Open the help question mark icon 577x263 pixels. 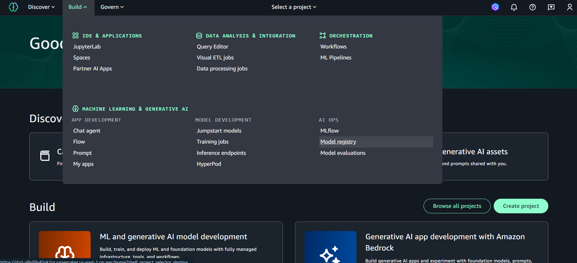pyautogui.click(x=532, y=7)
